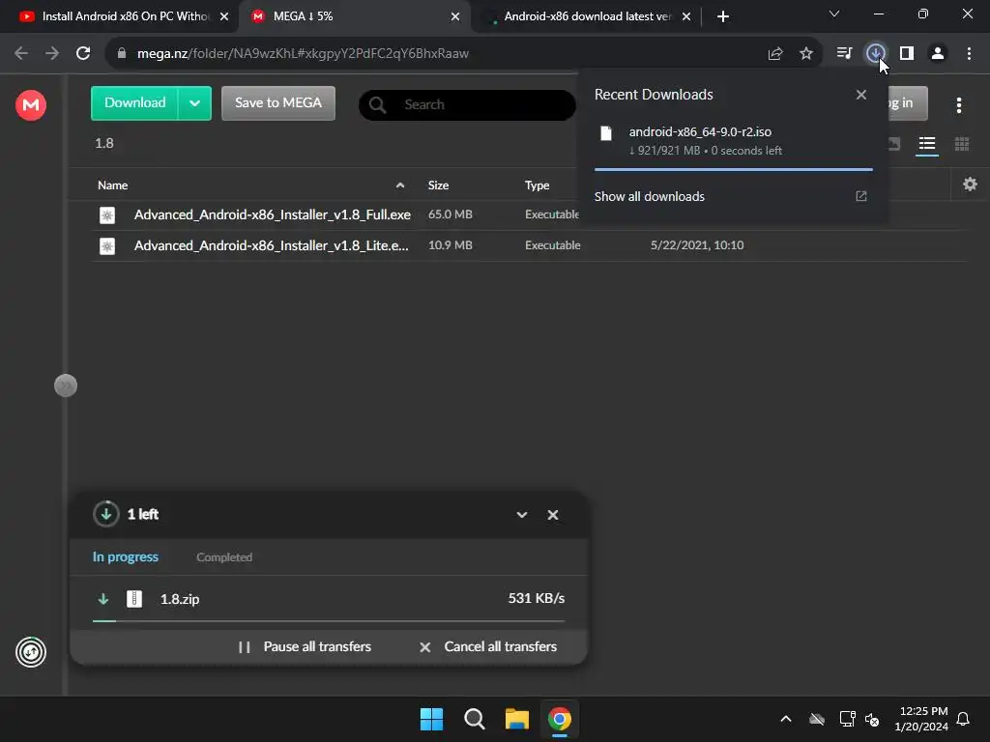
Task: Open Chrome three-dot menu
Action: click(x=969, y=53)
